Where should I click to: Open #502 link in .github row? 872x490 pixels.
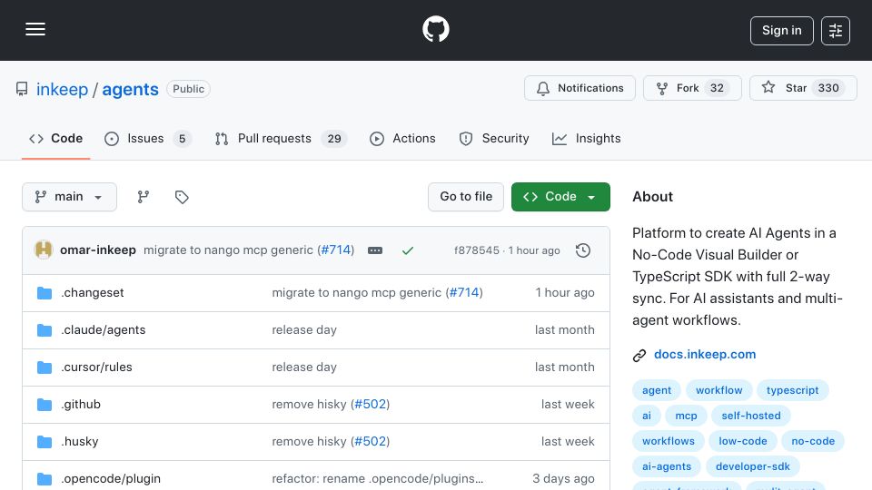(371, 405)
